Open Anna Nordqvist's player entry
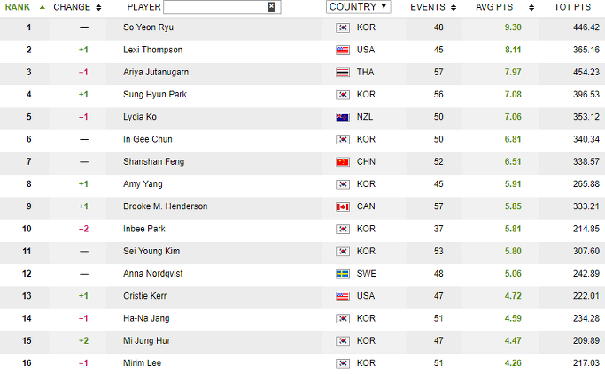The height and width of the screenshot is (374, 605). (x=152, y=274)
